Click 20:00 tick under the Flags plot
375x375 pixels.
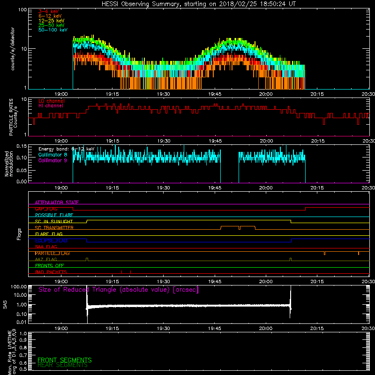[266, 282]
